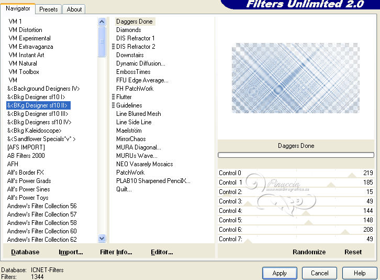380x280 pixels.
Task: Select VM Distortion category
Action: (26, 30)
